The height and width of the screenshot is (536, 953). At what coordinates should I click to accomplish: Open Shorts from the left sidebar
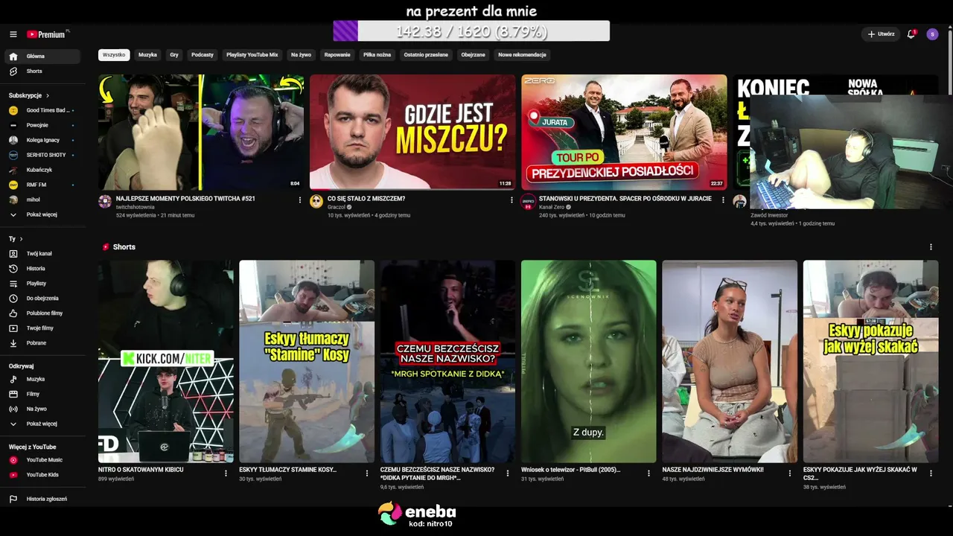(x=42, y=71)
